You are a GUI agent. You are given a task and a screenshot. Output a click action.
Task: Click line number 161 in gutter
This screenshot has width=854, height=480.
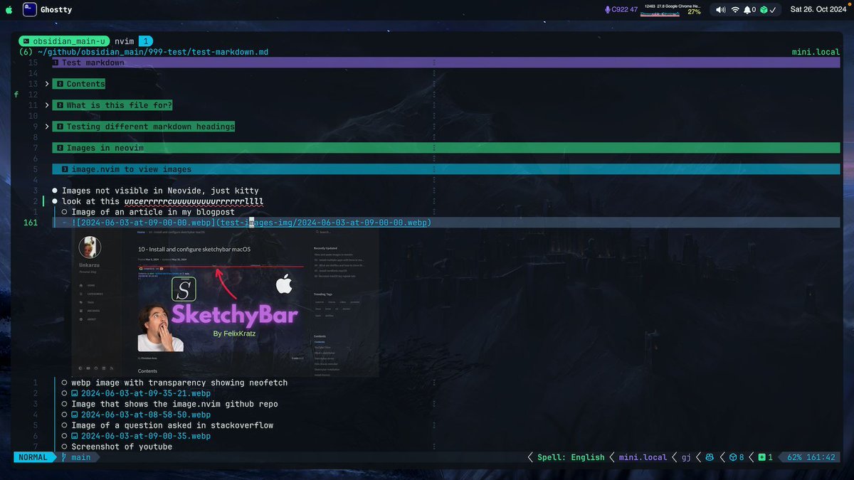pyautogui.click(x=31, y=223)
